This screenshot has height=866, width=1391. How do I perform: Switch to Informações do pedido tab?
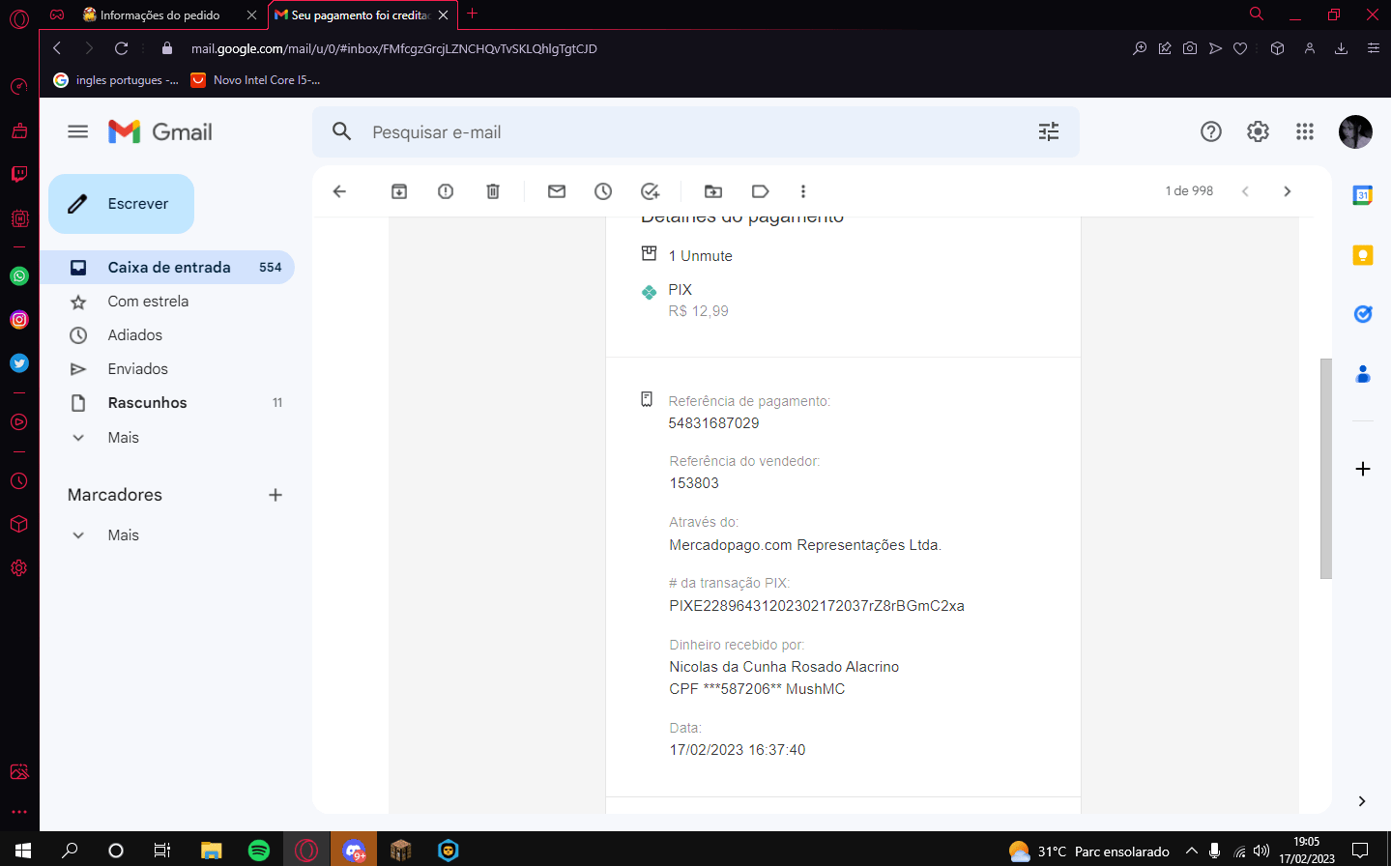[159, 14]
